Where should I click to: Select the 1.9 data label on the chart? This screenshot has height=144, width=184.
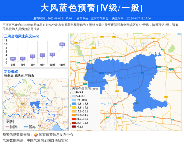(x=33, y=56)
